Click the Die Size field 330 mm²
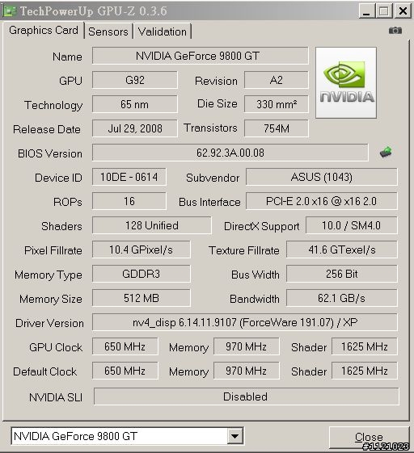 pos(277,104)
